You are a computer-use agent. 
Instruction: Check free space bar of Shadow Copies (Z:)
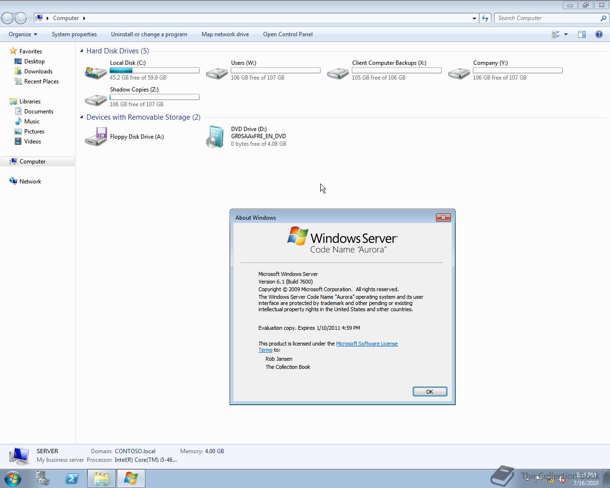[x=154, y=97]
